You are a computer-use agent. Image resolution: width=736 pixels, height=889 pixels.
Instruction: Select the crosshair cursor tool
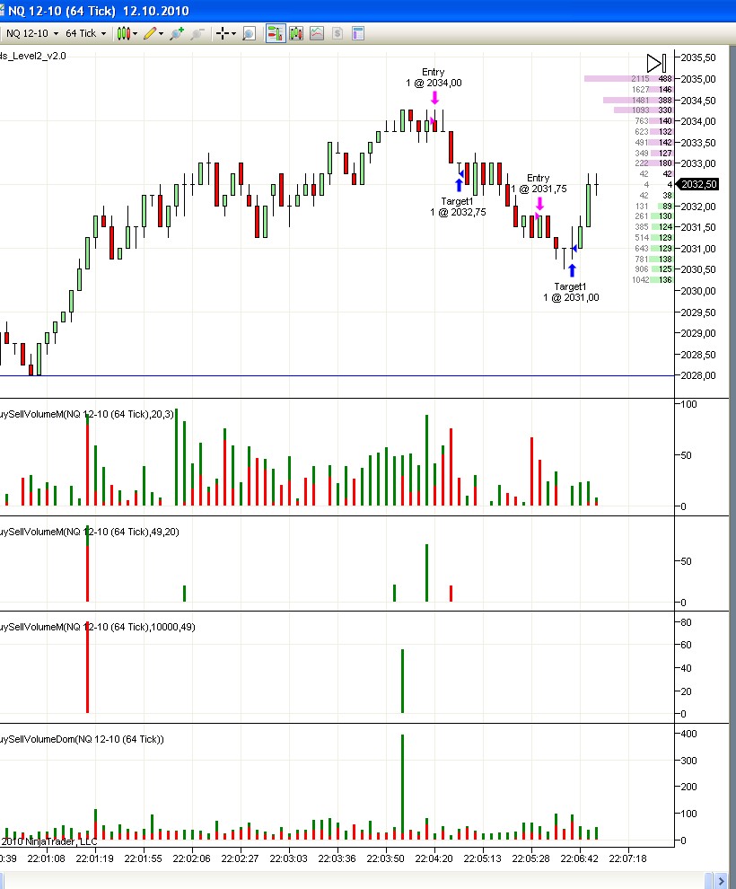(x=222, y=33)
